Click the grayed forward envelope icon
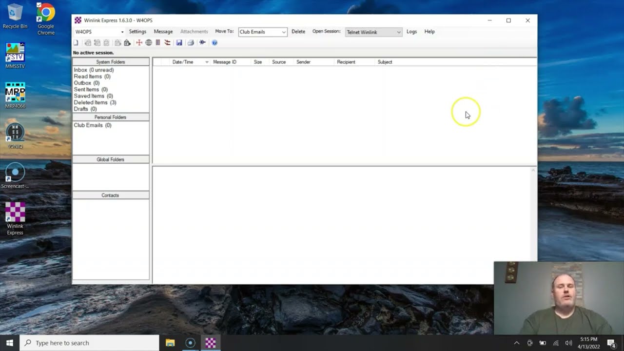624x351 pixels. click(118, 43)
